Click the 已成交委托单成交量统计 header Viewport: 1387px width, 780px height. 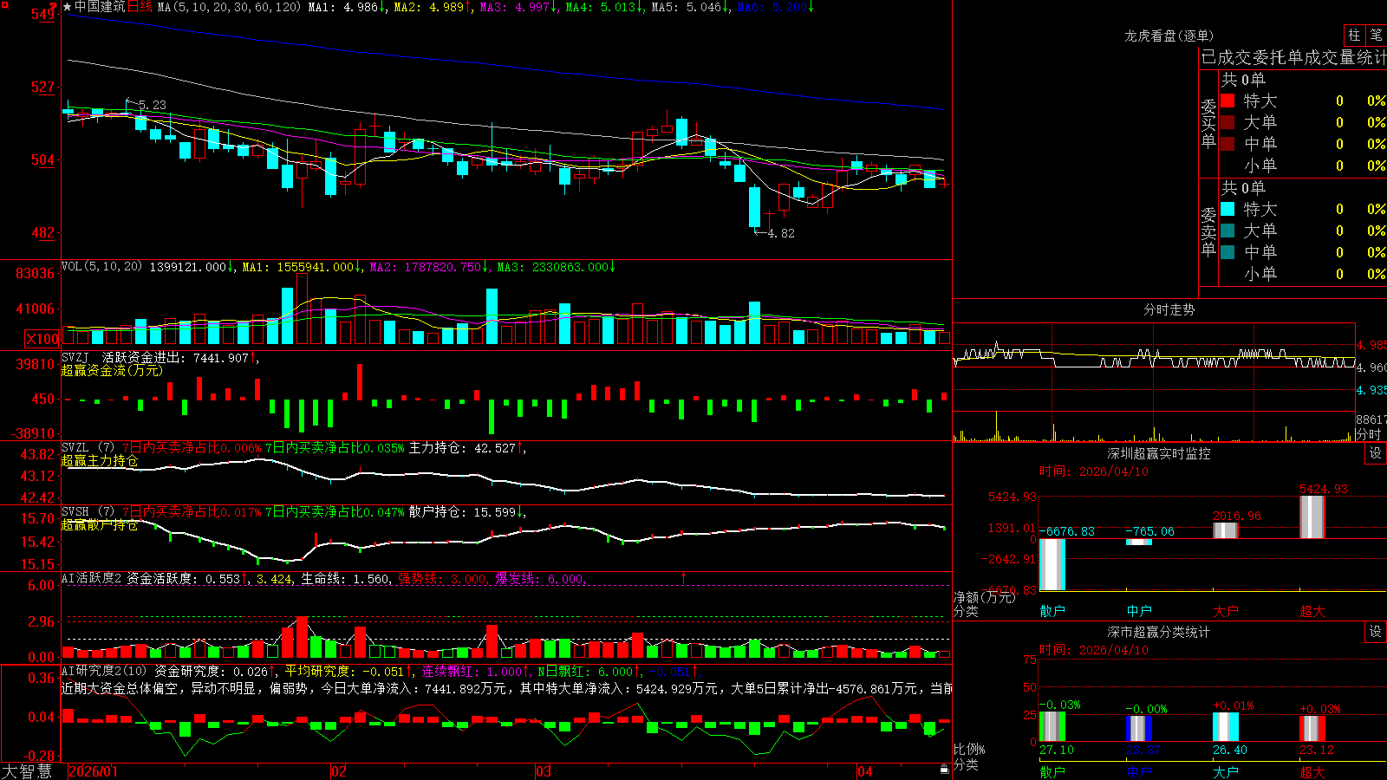1293,57
